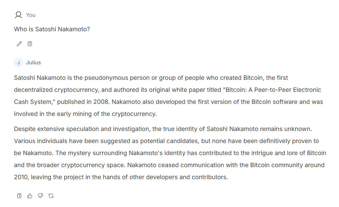Viewport: 339px width, 207px height.
Task: Copy the "Who is Satoshi Nakamoto?" message
Action: pos(30,44)
